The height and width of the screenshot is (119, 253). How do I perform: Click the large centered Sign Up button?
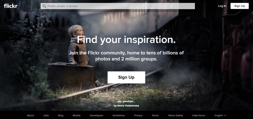pyautogui.click(x=126, y=78)
